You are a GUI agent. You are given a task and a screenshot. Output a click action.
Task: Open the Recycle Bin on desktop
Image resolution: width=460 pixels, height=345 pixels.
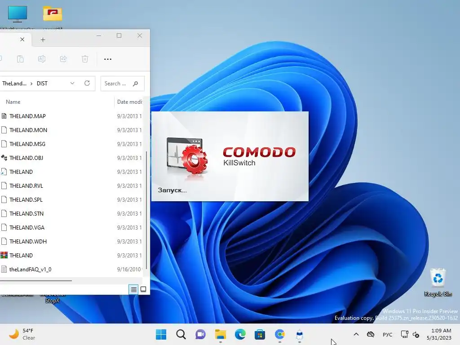(x=438, y=282)
